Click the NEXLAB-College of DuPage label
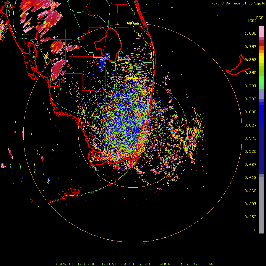This screenshot has height=266, width=266. pos(236,3)
